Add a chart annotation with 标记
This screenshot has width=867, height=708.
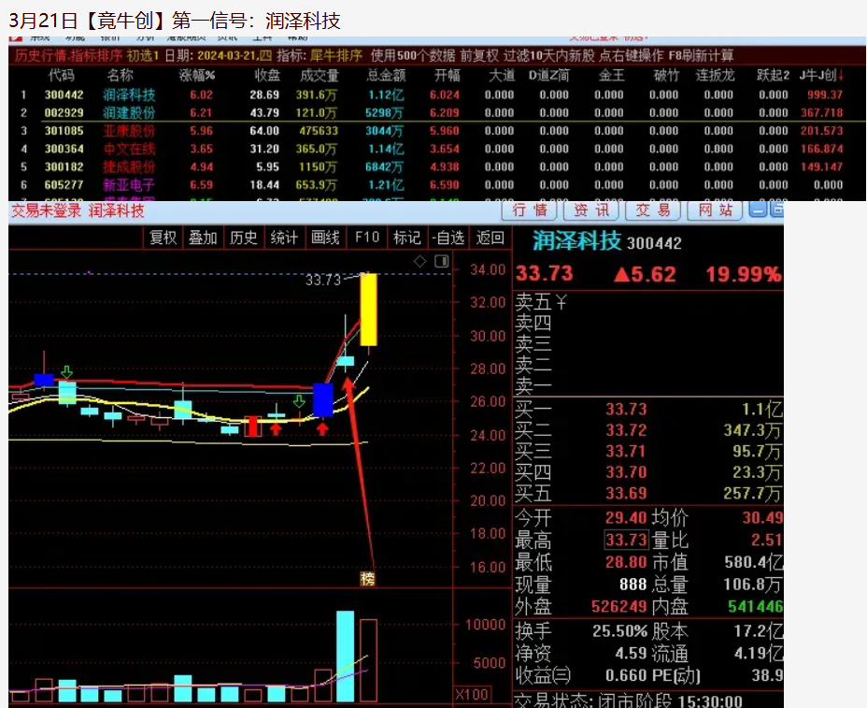point(406,238)
